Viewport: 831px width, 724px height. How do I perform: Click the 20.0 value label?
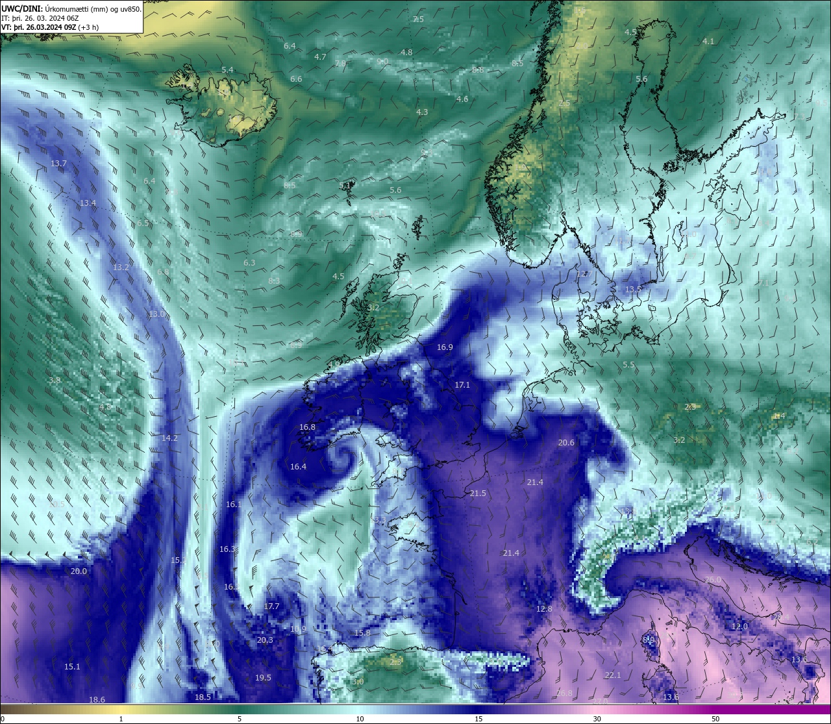(79, 571)
